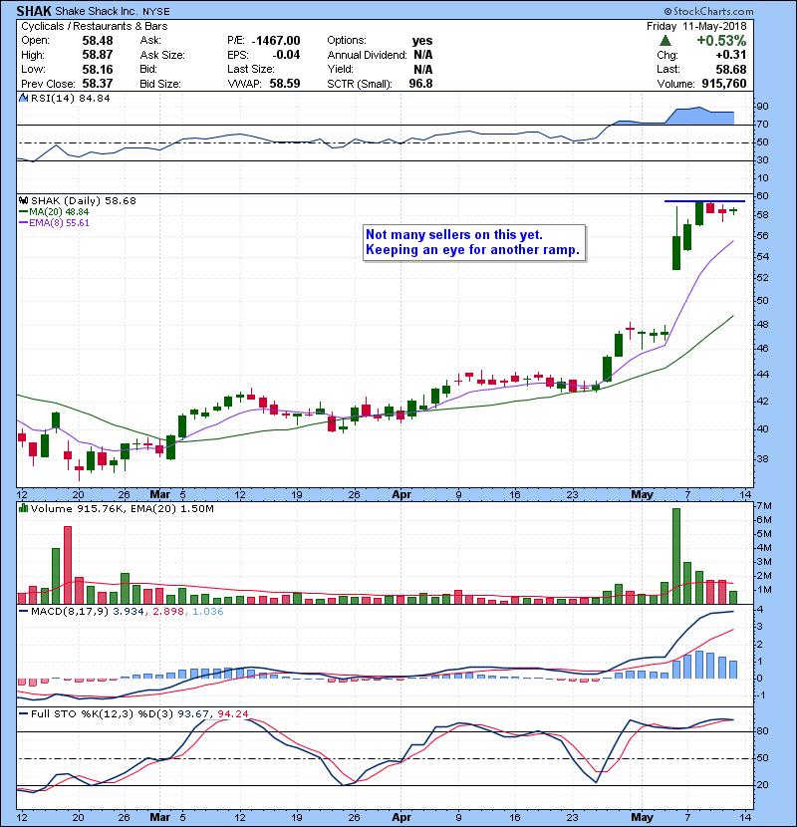
Task: Click the Apr label on price chart axis
Action: (401, 495)
